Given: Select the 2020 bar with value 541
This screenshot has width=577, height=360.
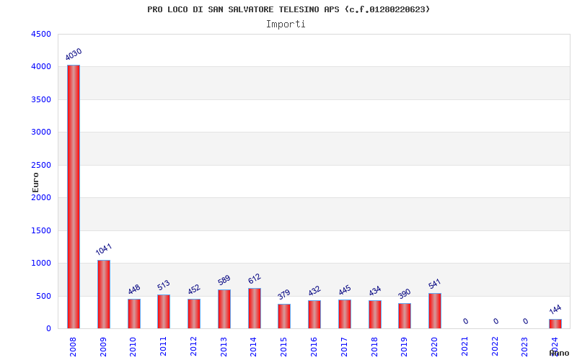Looking at the screenshot, I should point(435,311).
